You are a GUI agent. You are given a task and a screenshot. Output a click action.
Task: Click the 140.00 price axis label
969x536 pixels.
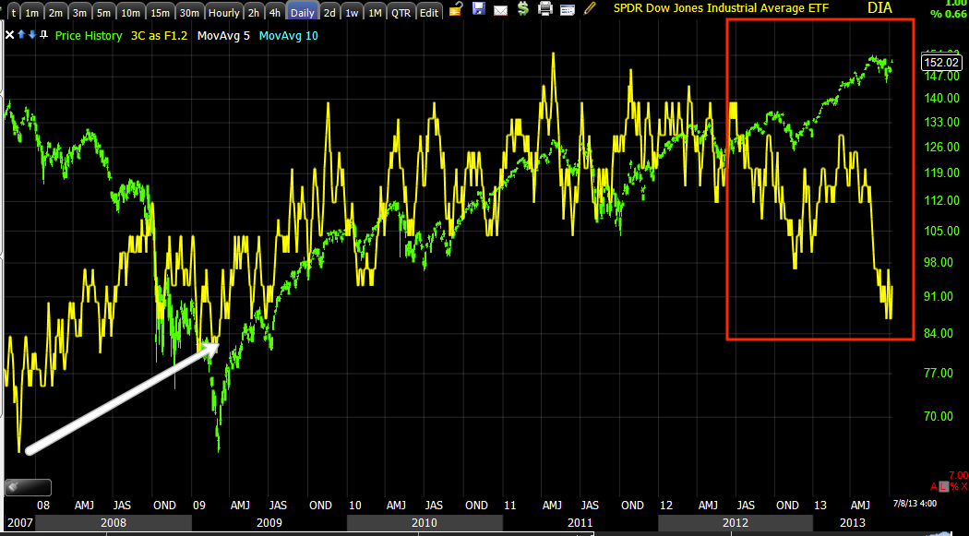tap(942, 98)
